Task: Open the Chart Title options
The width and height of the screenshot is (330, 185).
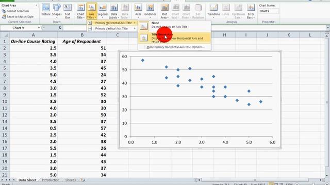Action: click(80, 11)
